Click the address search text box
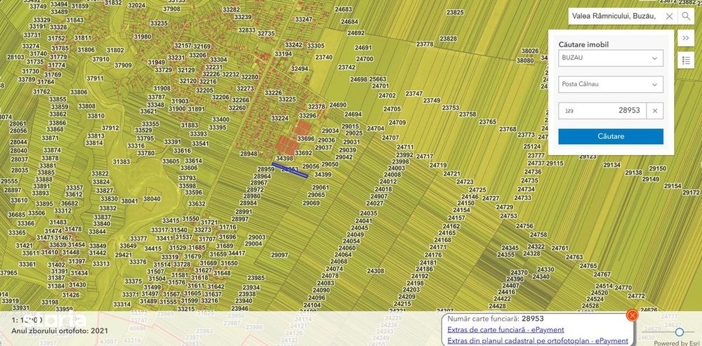Screen dimensions: 702x346 614,16
